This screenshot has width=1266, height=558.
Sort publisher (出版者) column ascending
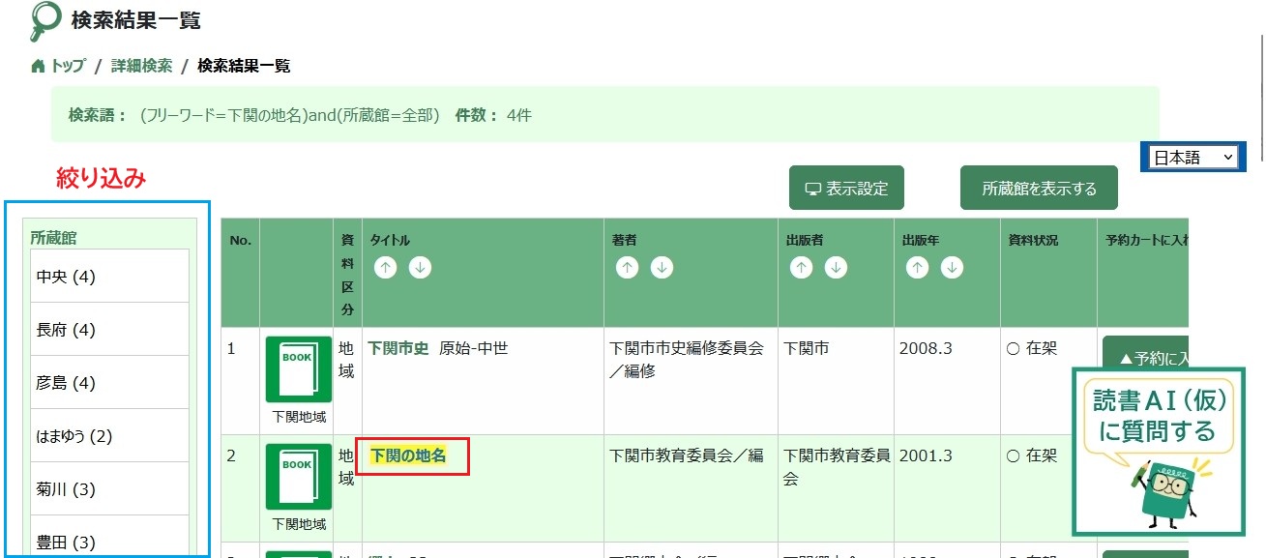click(802, 268)
